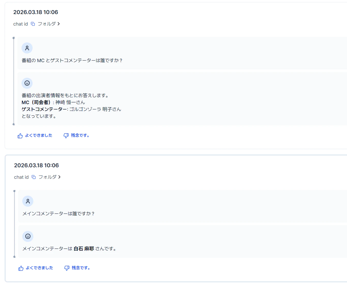Click bot smiley avatar above 番組の出演者情報 answer
347x289 pixels.
(27, 83)
